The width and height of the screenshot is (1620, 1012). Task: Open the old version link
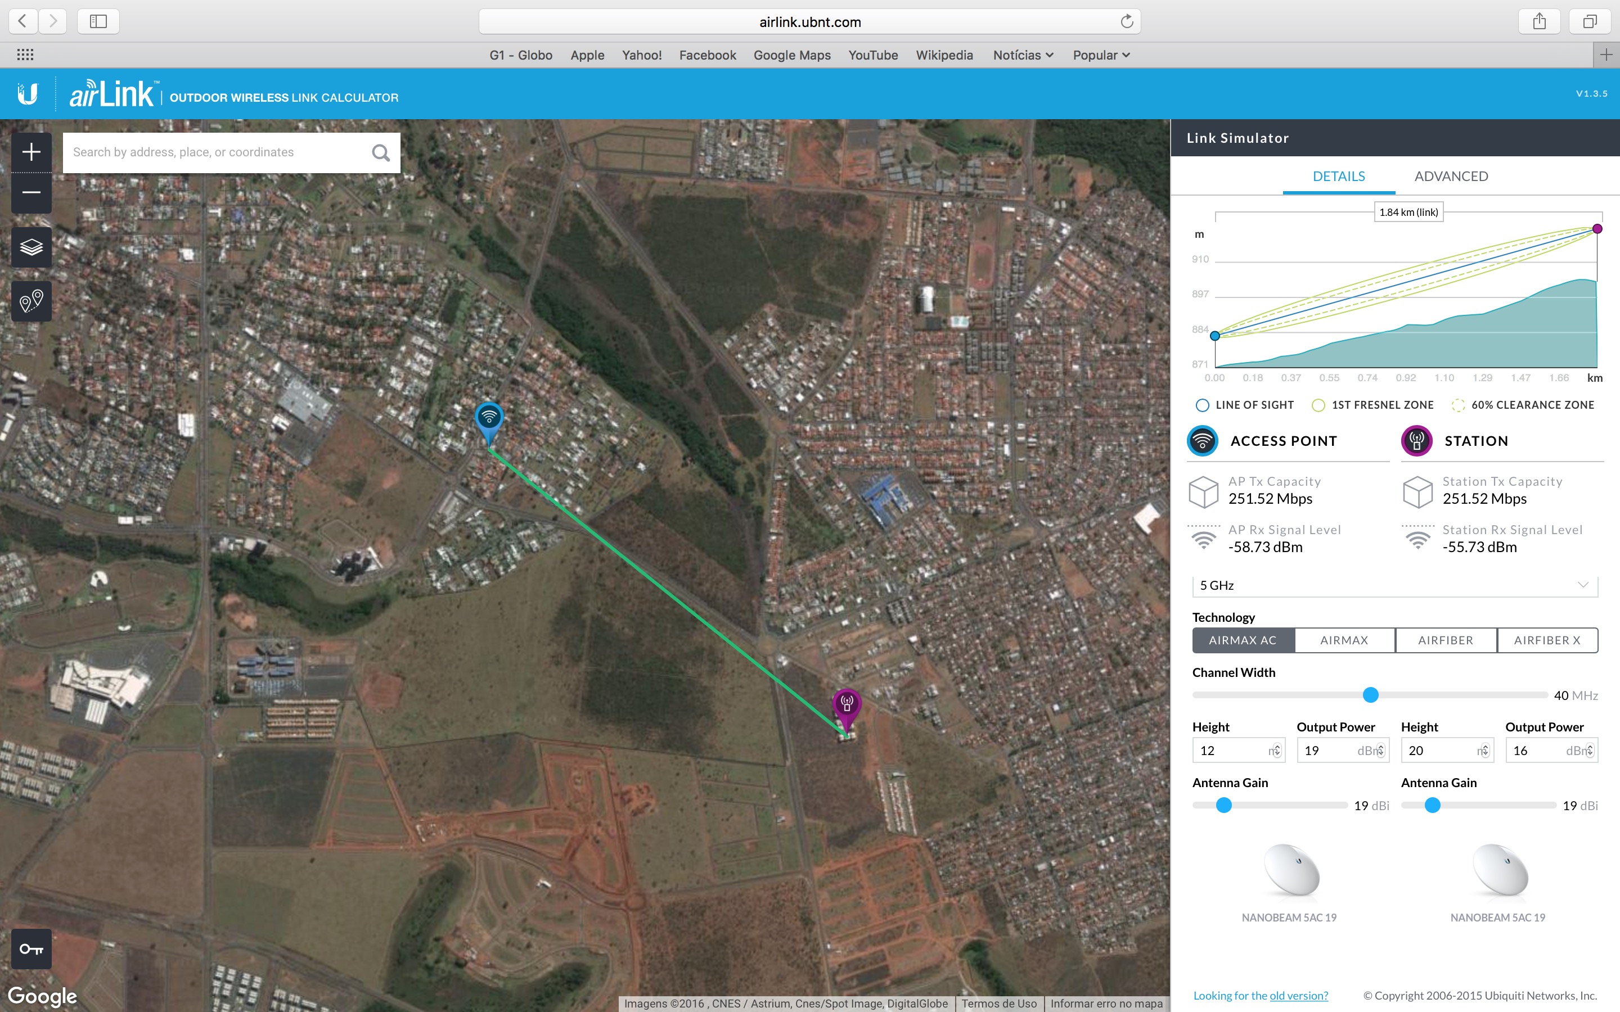click(x=1298, y=995)
